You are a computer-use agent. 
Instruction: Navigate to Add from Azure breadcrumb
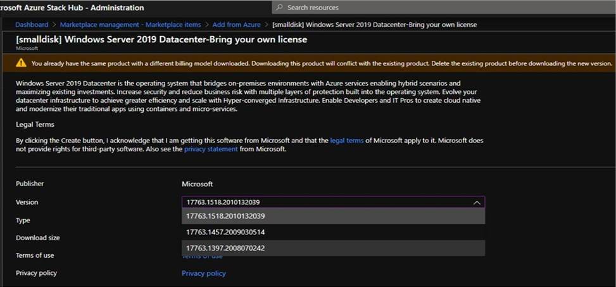tap(237, 24)
